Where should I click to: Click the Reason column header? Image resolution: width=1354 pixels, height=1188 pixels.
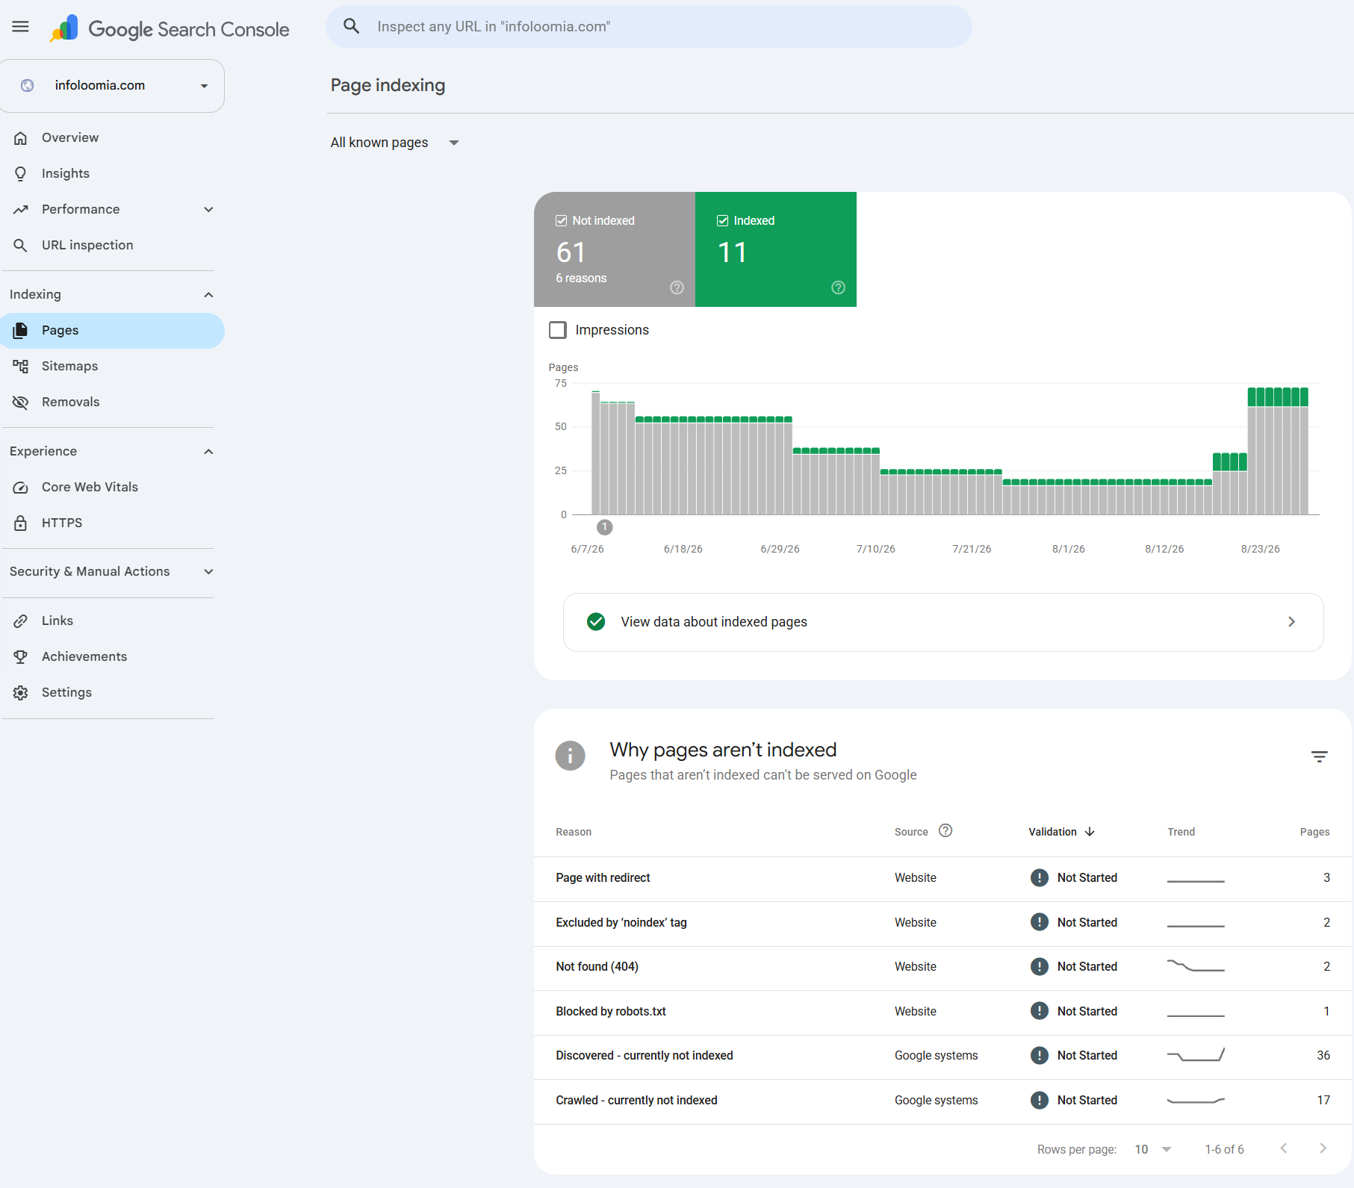pyautogui.click(x=574, y=832)
